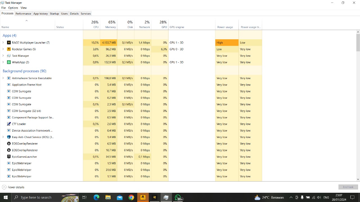Viewport: 360px width, 202px height.
Task: Sort processes by CPU column
Action: (x=91, y=24)
